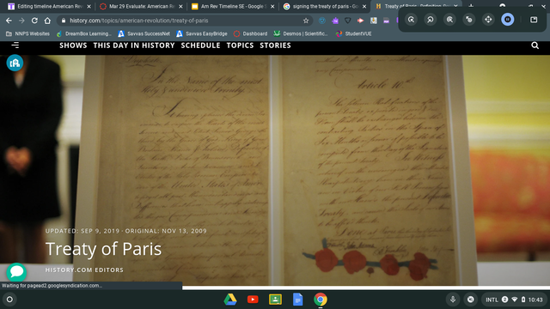The width and height of the screenshot is (550, 309).
Task: Open the download-box extension icon
Action: coord(374,21)
